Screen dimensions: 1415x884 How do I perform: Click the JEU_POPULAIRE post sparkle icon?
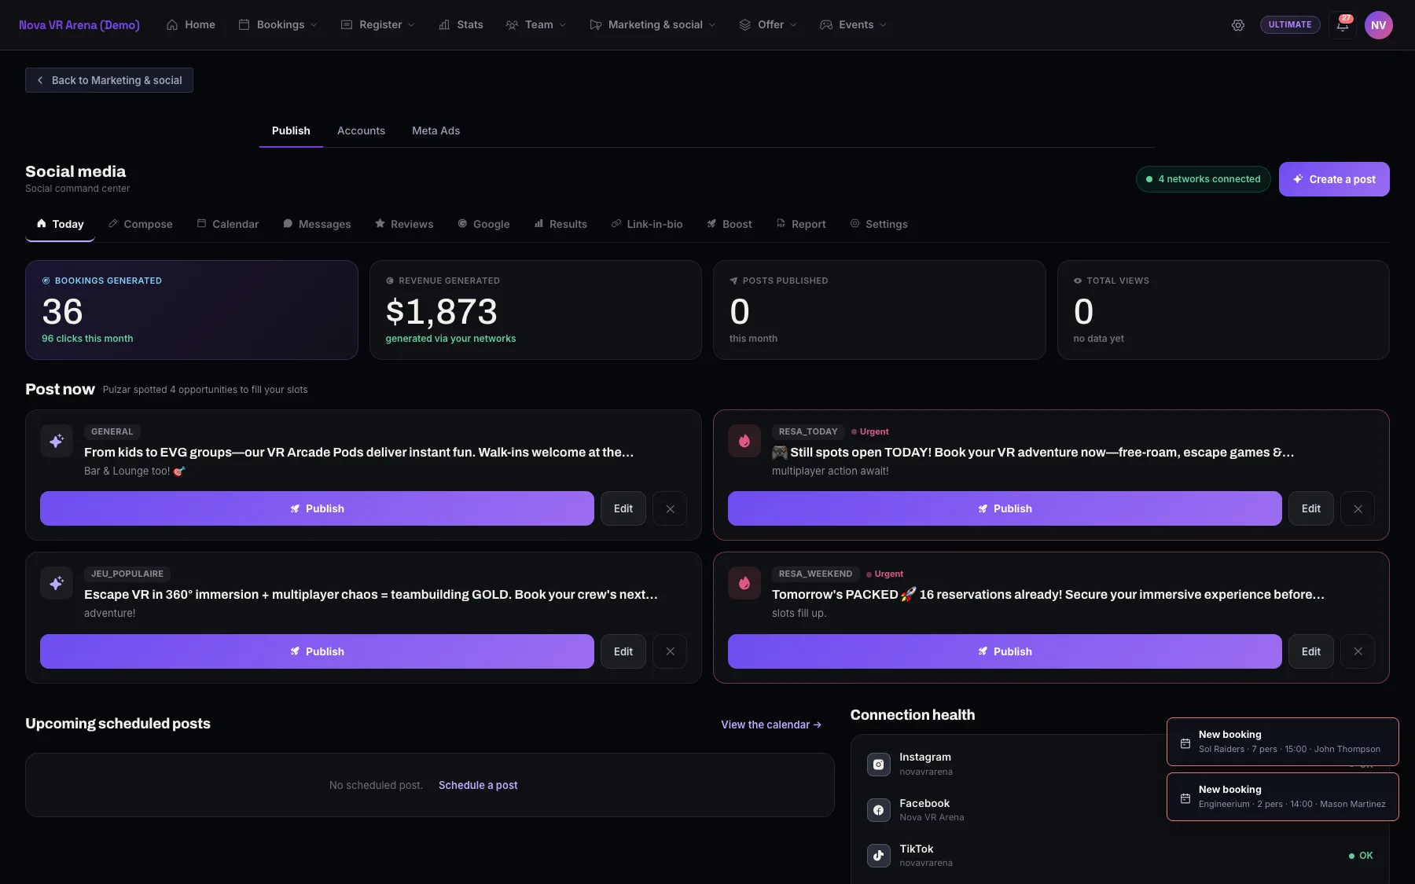point(57,583)
